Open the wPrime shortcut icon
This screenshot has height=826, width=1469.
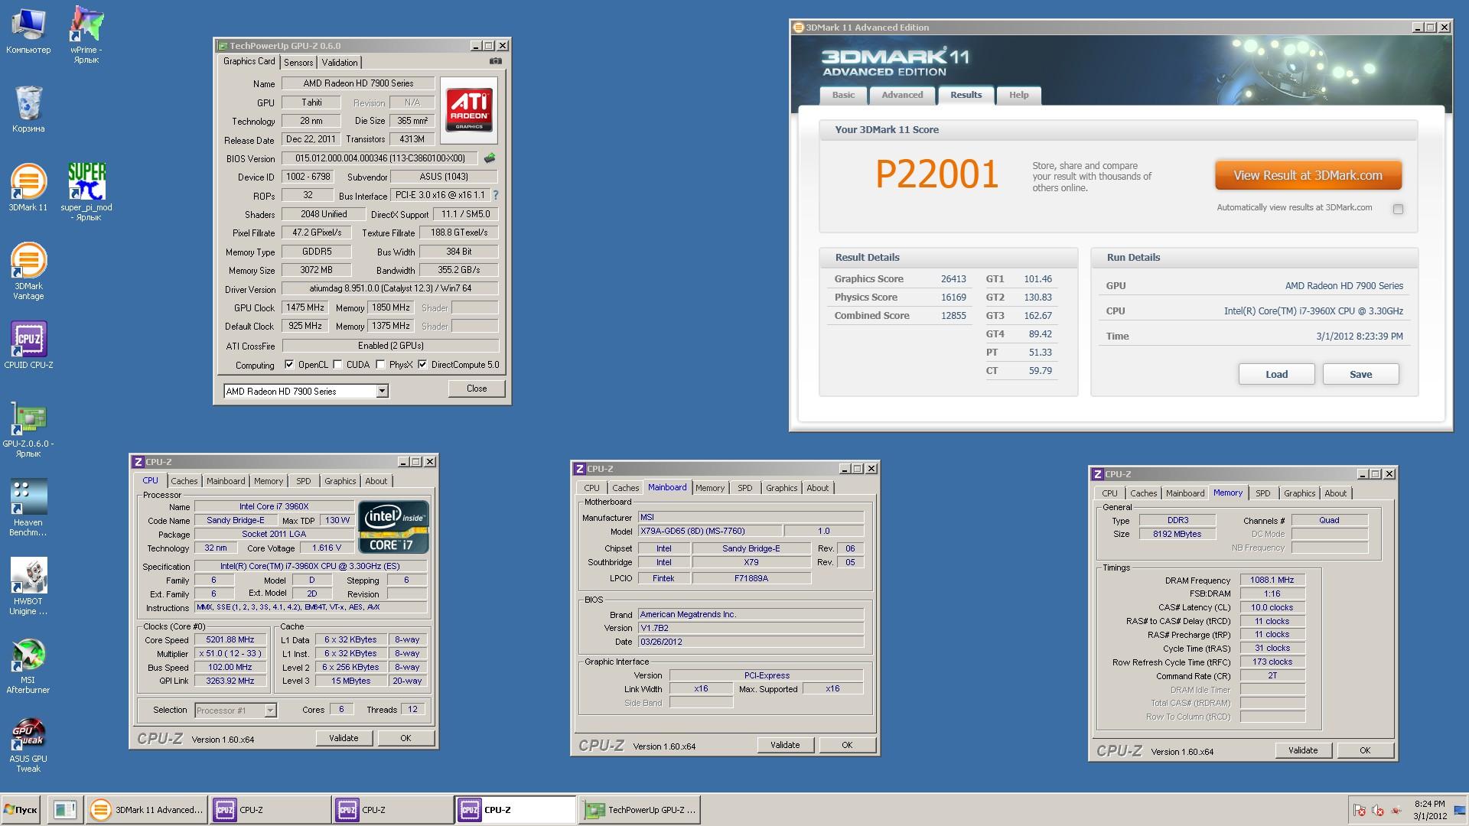tap(86, 34)
